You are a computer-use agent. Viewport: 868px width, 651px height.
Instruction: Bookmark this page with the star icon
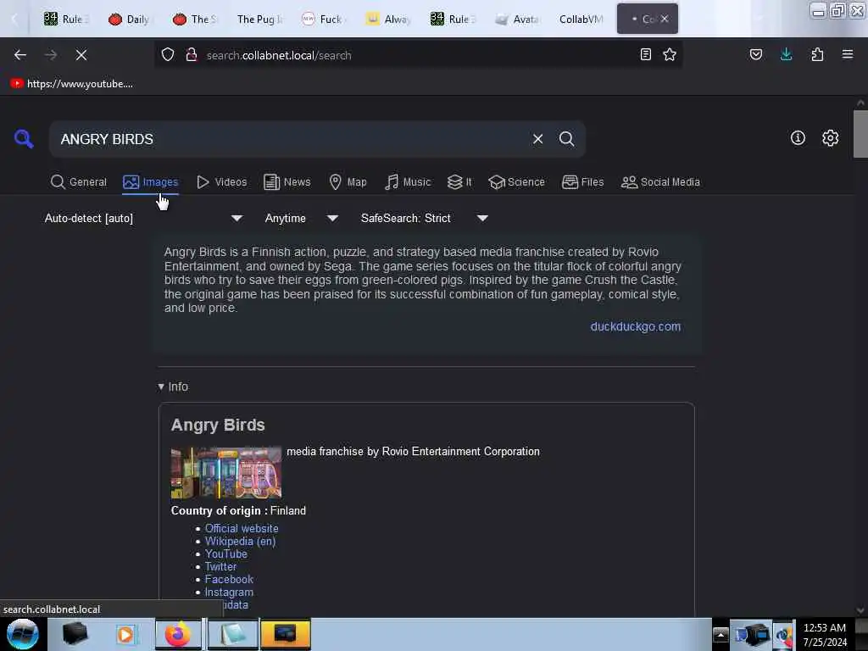(670, 55)
